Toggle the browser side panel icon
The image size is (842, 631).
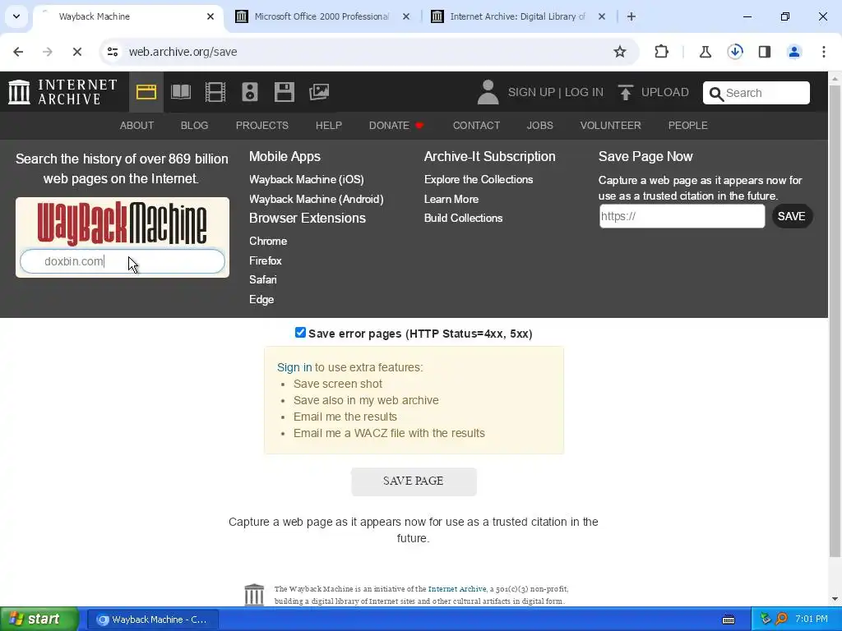coord(765,52)
